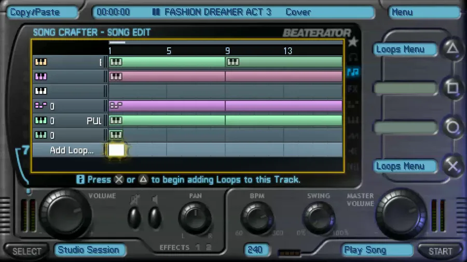Click the Studio Session button
467x262 pixels.
90,250
